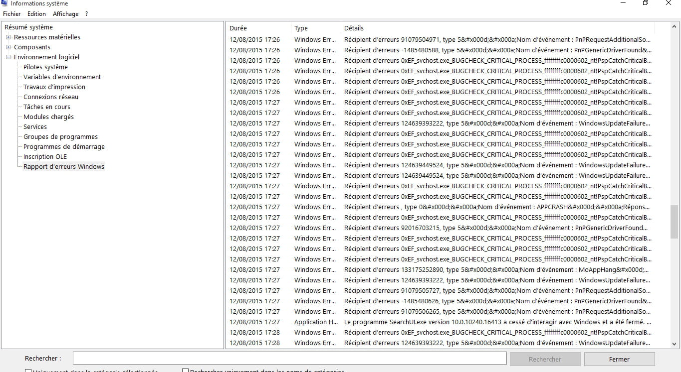
Task: Select Environnement logiciel in the tree
Action: (x=46, y=57)
